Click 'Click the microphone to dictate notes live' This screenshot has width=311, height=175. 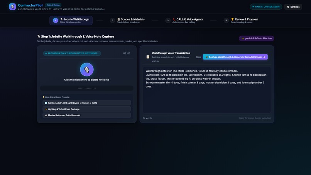87,80
